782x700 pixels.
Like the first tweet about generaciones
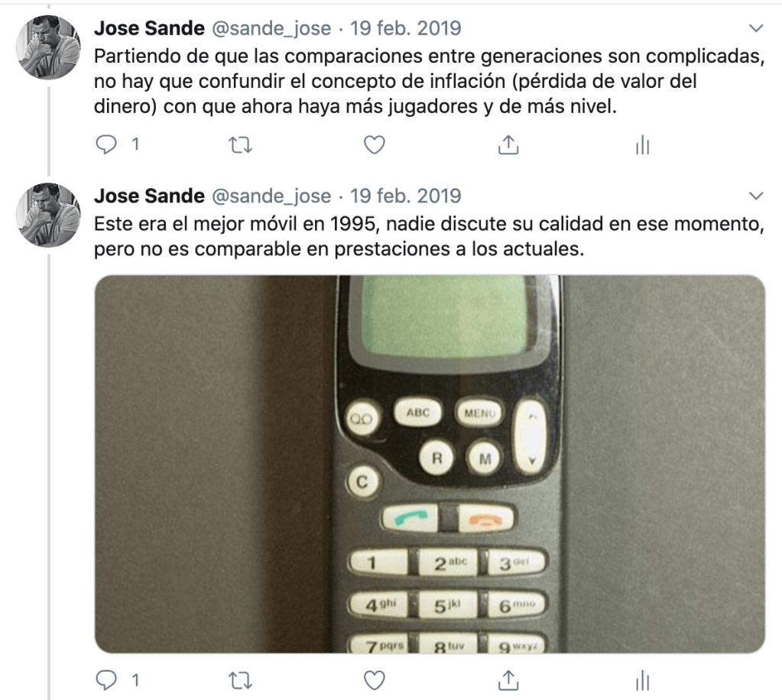[374, 145]
